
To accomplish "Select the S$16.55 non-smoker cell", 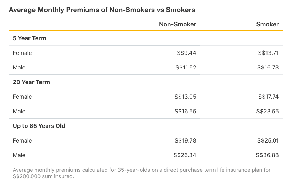I will click(x=185, y=111).
